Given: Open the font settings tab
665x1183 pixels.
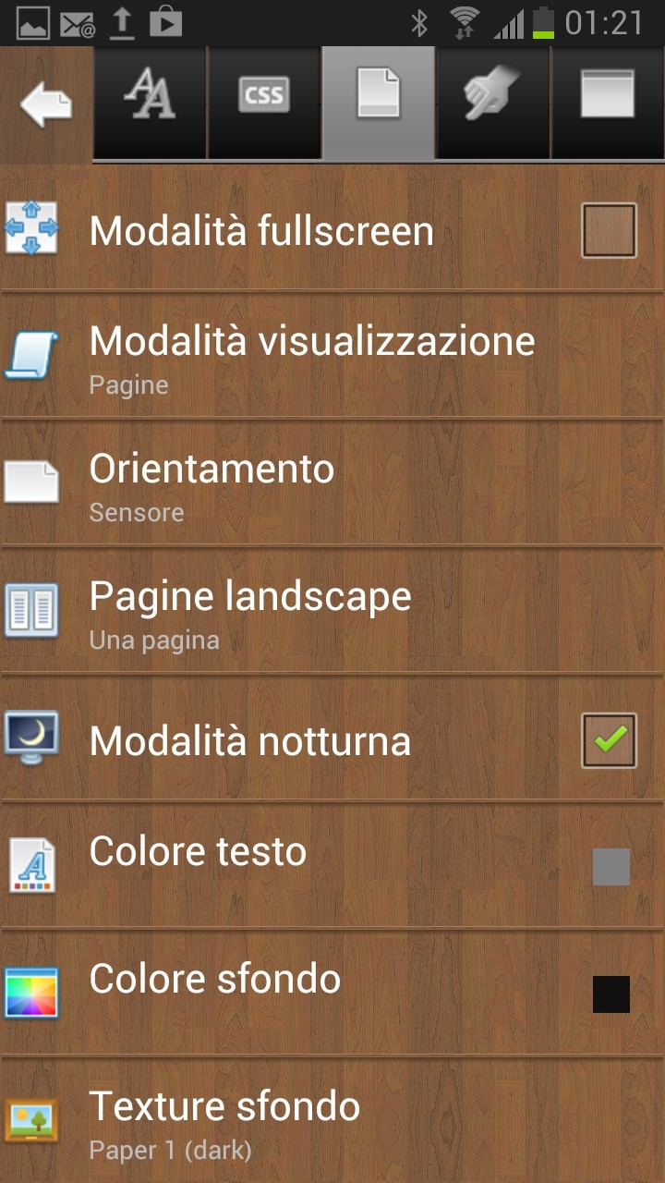Looking at the screenshot, I should coord(151,97).
